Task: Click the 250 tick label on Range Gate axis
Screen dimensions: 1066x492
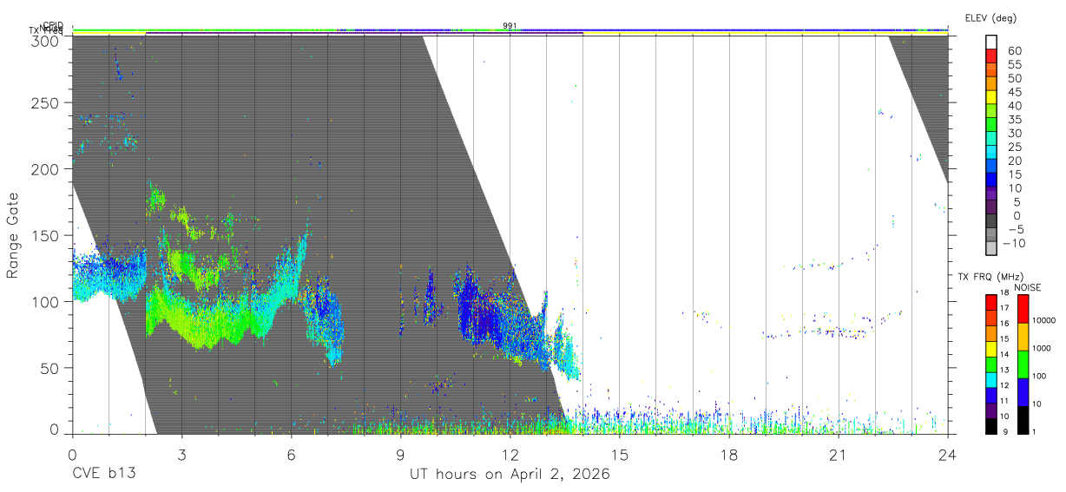Action: [47, 102]
